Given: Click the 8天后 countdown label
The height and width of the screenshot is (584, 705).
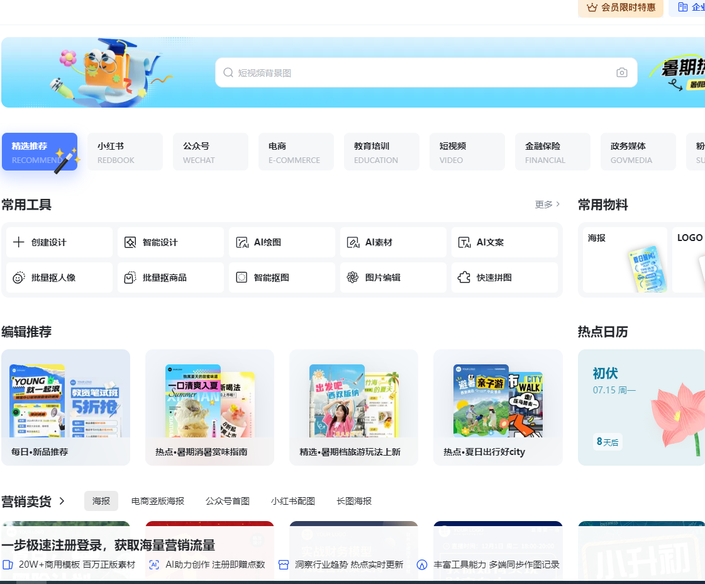Looking at the screenshot, I should tap(607, 442).
